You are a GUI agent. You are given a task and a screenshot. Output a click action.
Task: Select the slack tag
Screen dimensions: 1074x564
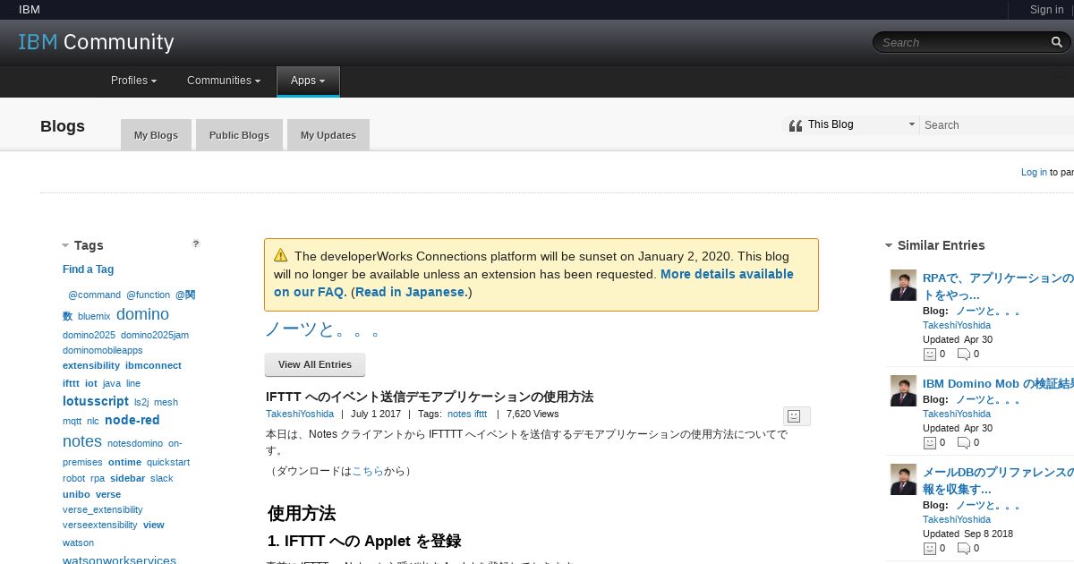pos(162,478)
